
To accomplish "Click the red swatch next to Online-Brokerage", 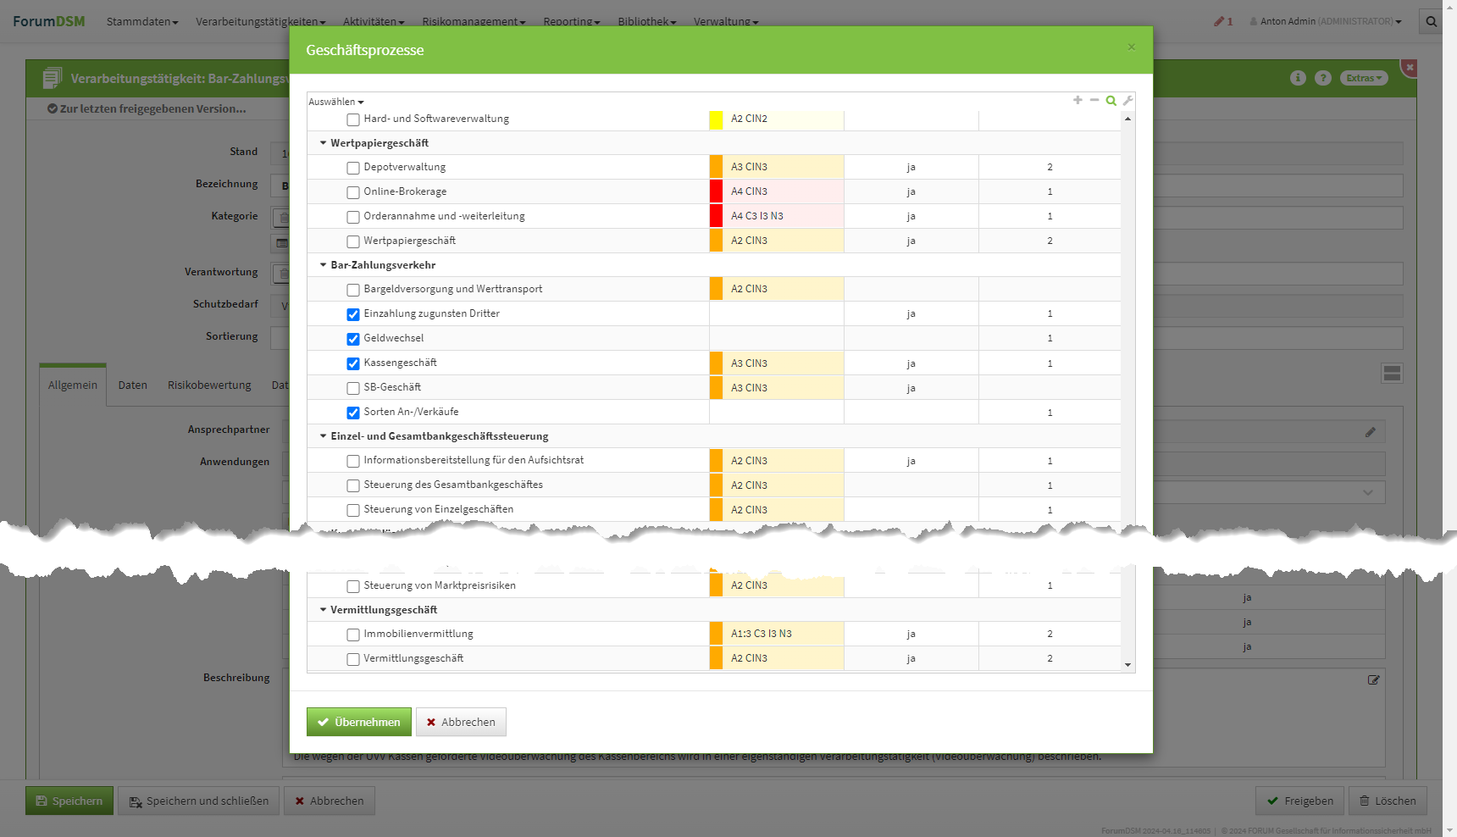I will pos(716,191).
